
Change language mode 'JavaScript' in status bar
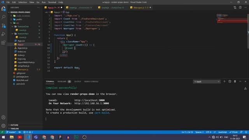[222, 132]
